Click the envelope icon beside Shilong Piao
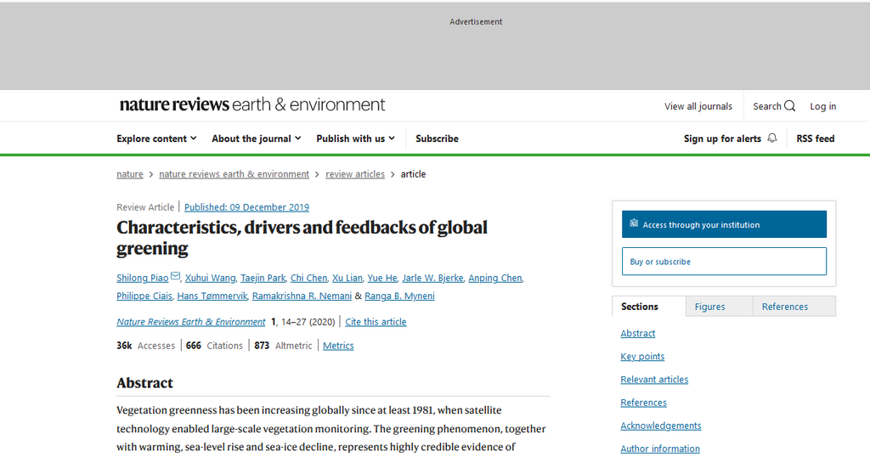This screenshot has height=457, width=870. click(x=175, y=277)
